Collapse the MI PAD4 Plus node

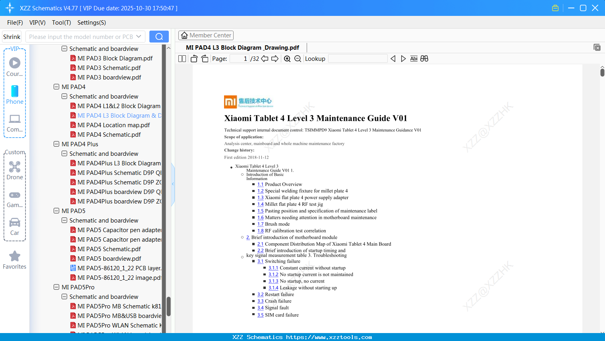(56, 144)
